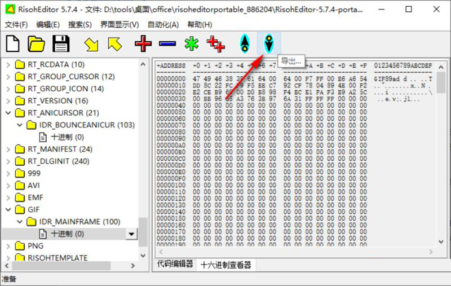Click tree panel scroll left arrow
Viewport: 451px width, 286px height.
click(7, 266)
